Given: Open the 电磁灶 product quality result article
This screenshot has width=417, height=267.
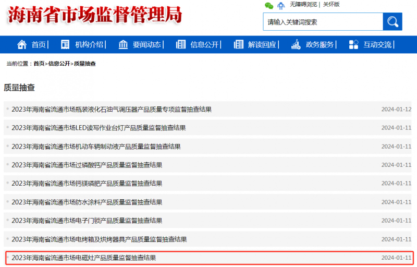Looking at the screenshot, I should pyautogui.click(x=83, y=258).
